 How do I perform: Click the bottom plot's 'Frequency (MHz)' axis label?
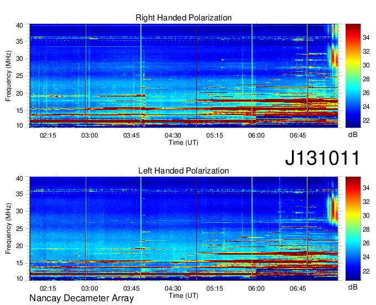click(8, 229)
